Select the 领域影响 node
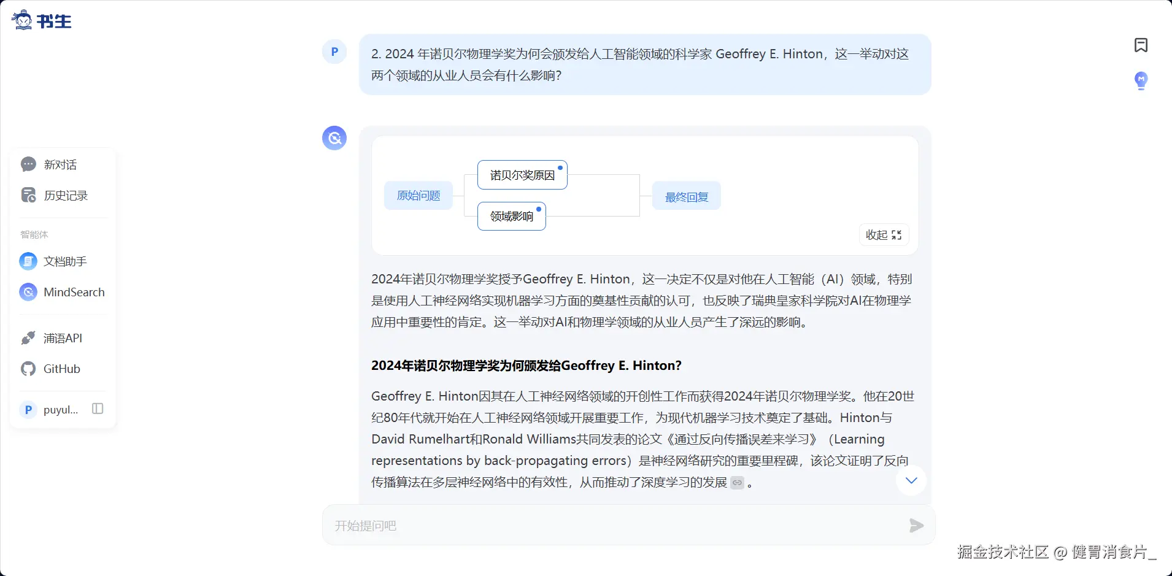Viewport: 1172px width, 576px height. point(512,216)
